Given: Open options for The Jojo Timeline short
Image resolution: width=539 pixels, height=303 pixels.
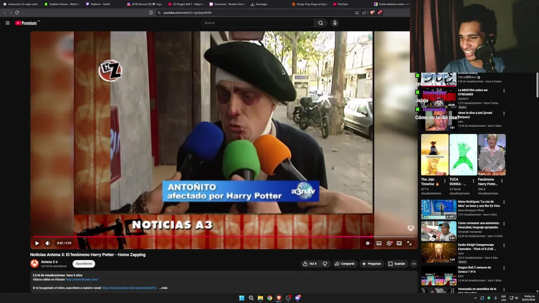Looking at the screenshot, I should (x=445, y=181).
